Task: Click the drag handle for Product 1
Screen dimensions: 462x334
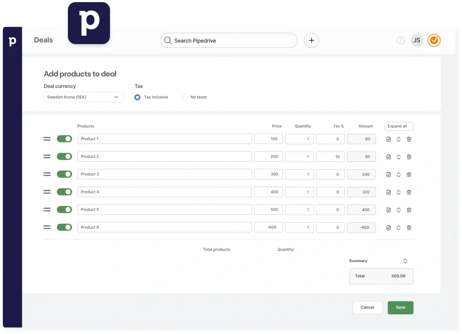Action: (x=47, y=139)
